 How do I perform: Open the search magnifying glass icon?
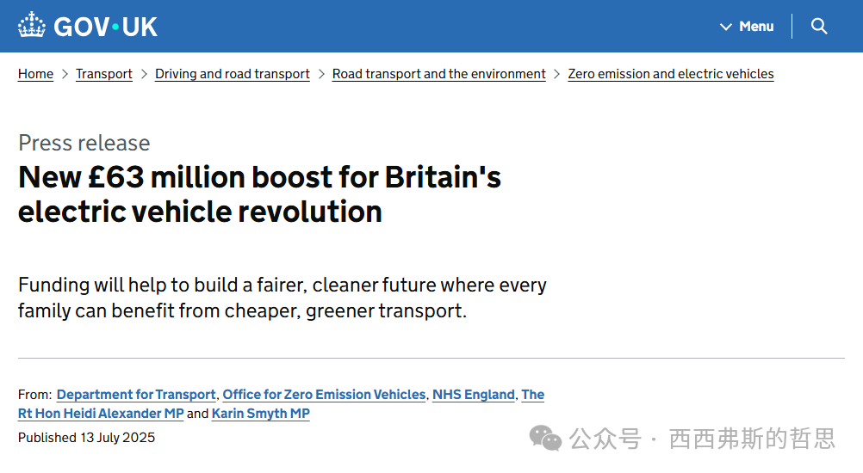tap(819, 27)
